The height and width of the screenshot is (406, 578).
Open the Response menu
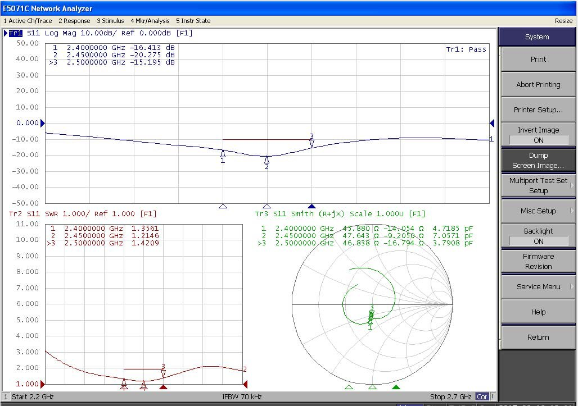point(74,21)
